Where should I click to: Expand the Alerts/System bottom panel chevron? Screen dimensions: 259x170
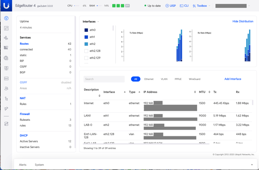(x=252, y=164)
